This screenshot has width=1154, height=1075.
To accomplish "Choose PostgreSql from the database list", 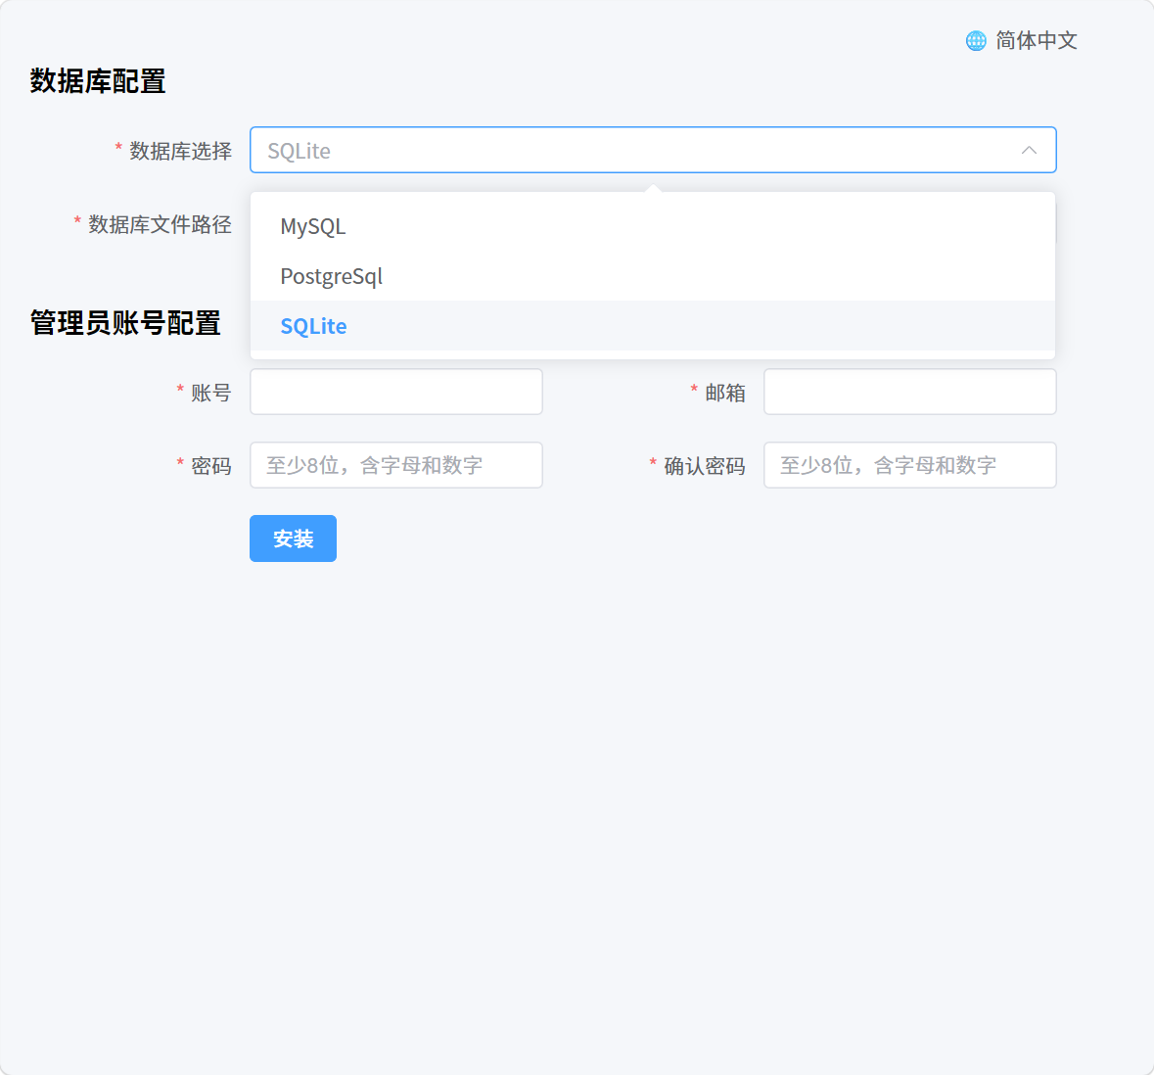I will 653,276.
